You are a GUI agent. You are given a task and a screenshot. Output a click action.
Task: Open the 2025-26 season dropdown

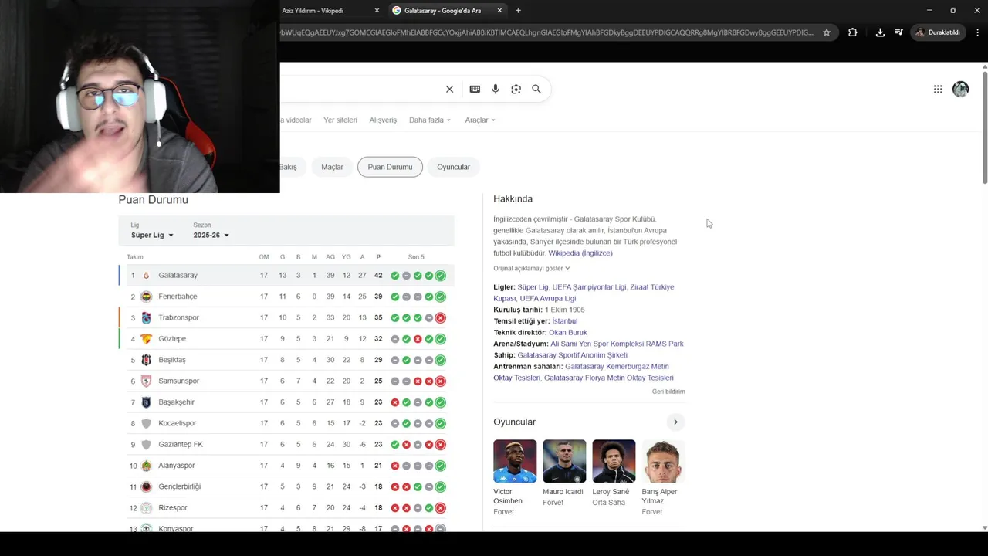click(211, 235)
